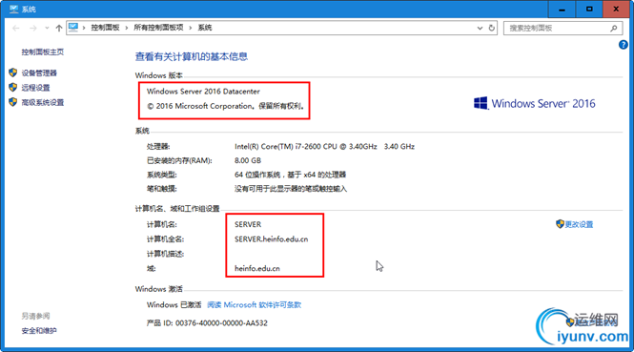This screenshot has height=352, width=634.
Task: Select 系统 breadcrumb in address bar
Action: (205, 28)
